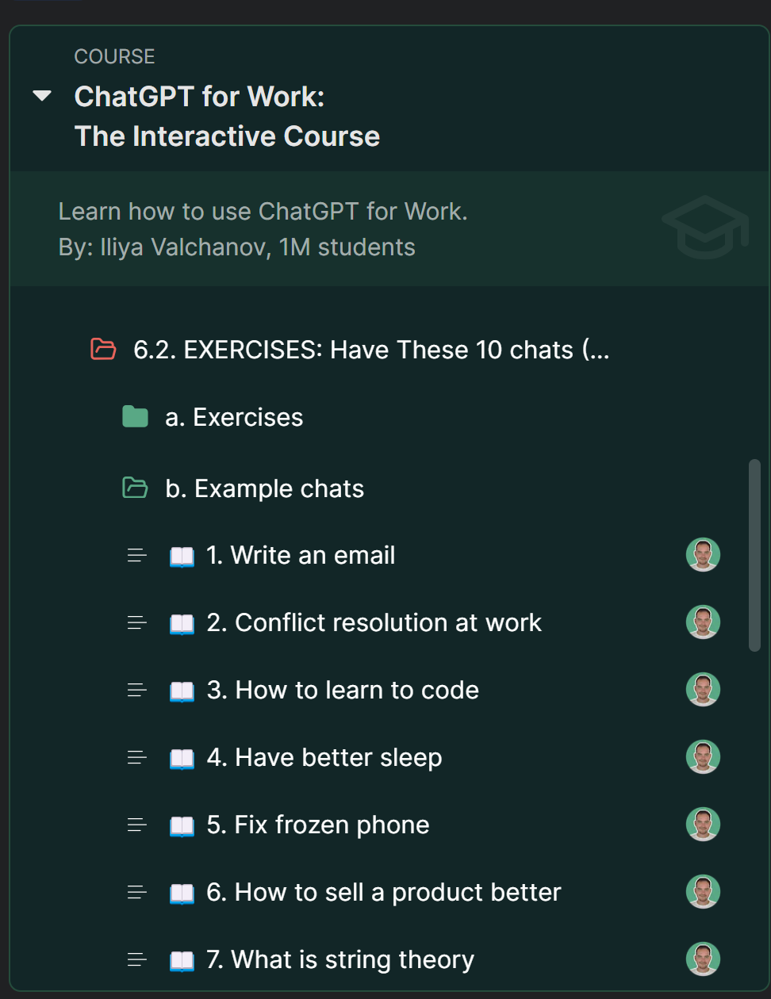The image size is (771, 999).
Task: Open 4. Have better sleep chat
Action: point(324,758)
